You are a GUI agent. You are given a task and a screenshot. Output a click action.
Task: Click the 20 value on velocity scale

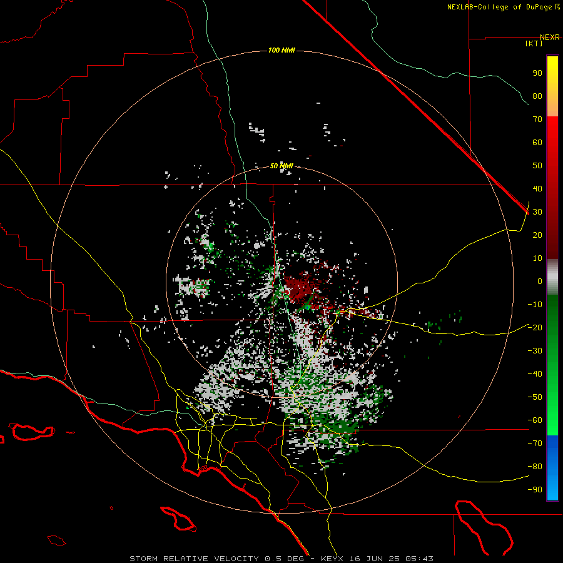pyautogui.click(x=537, y=235)
